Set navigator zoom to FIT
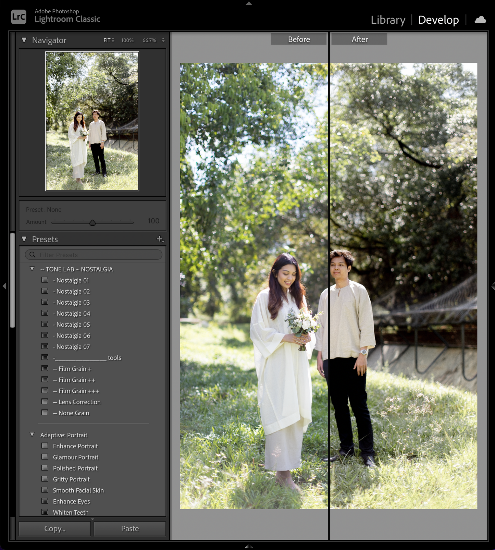 107,40
